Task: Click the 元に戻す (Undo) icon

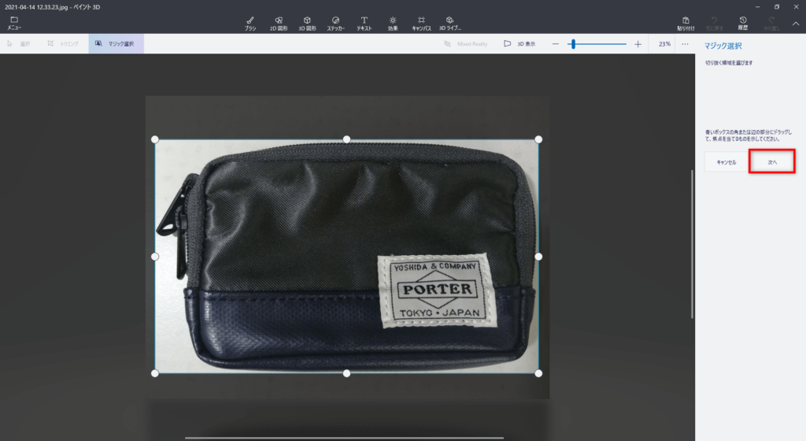Action: click(x=714, y=24)
